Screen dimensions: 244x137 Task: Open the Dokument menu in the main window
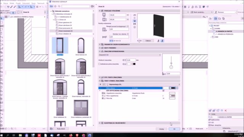26,3
